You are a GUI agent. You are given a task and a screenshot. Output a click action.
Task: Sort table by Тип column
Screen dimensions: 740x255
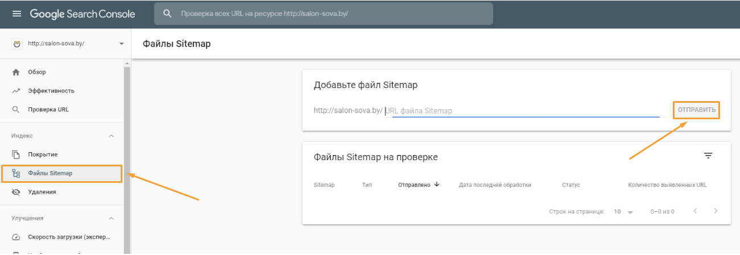[367, 185]
